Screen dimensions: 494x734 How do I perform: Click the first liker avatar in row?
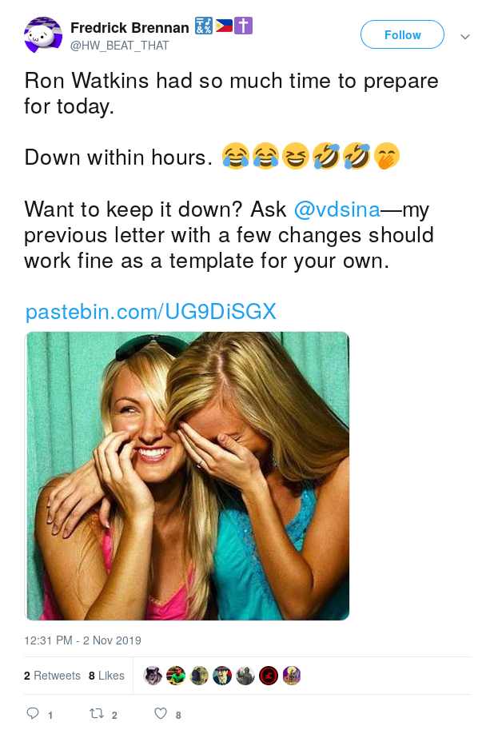click(153, 676)
